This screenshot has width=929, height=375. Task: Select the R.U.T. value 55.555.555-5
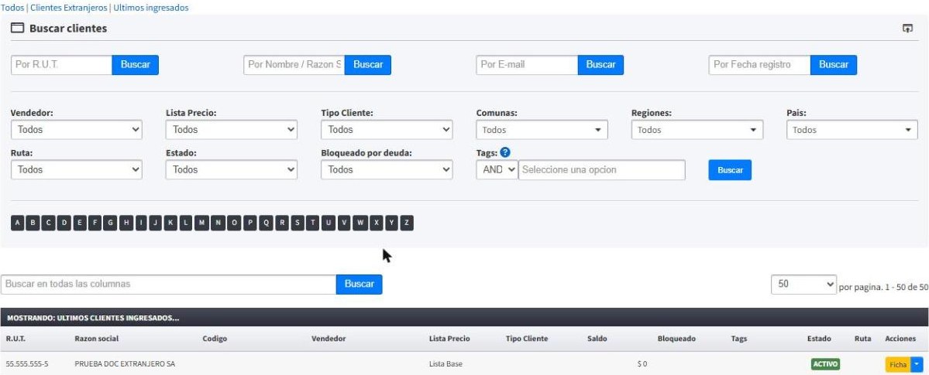coord(27,363)
